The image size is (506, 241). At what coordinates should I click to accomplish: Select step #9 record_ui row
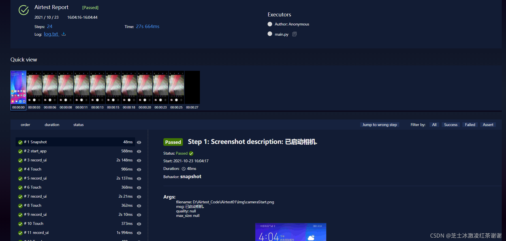[x=75, y=214]
